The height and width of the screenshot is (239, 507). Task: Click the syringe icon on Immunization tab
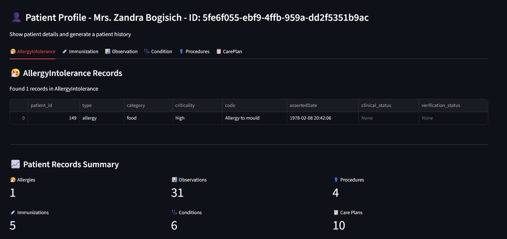pyautogui.click(x=64, y=51)
